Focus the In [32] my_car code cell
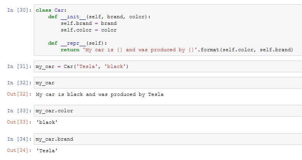The image size is (302, 160). [167, 83]
